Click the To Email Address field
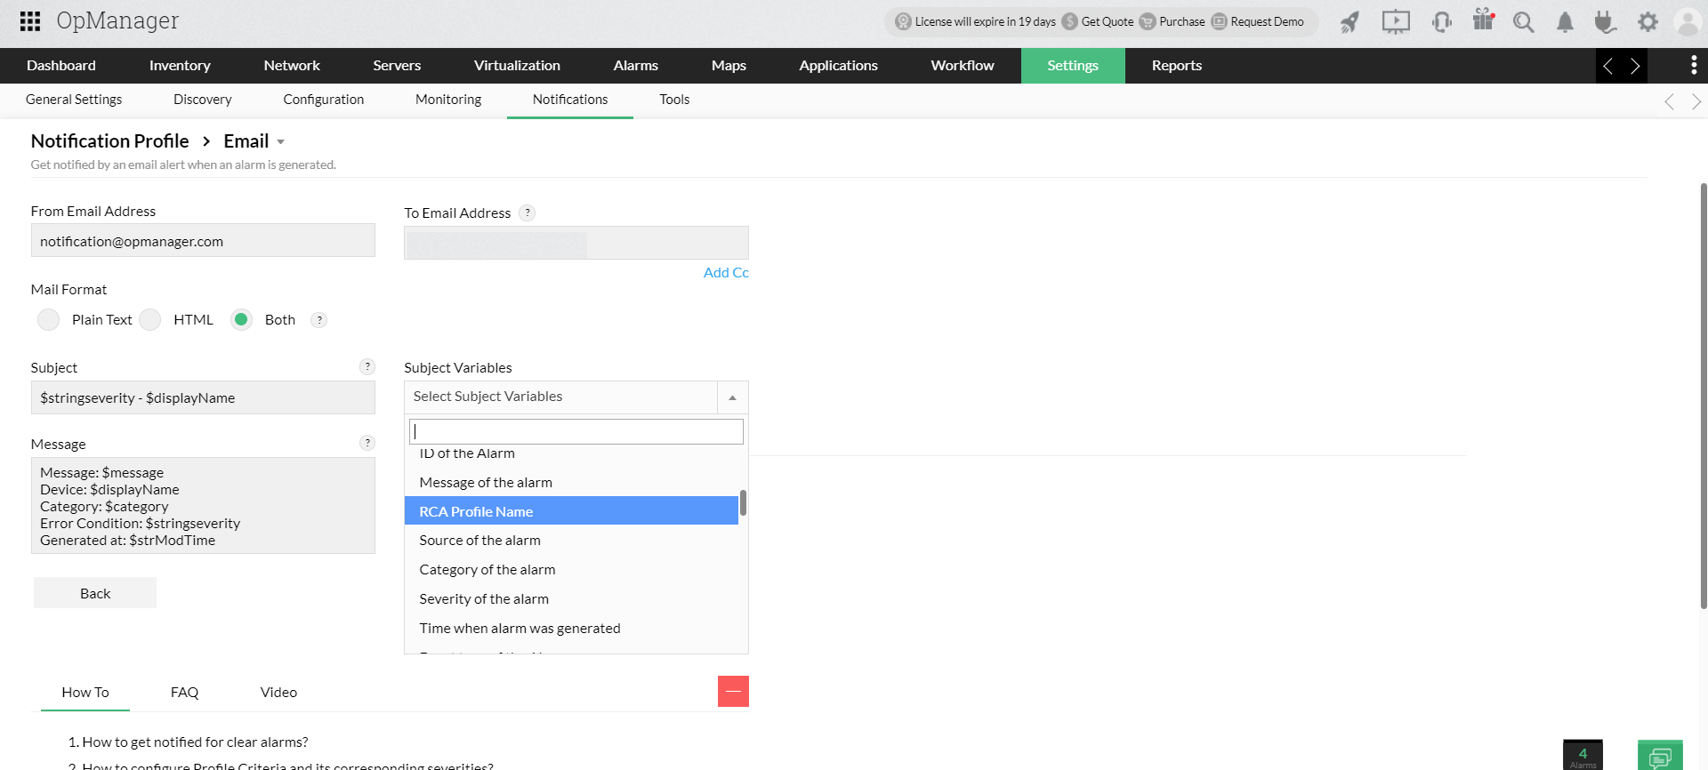This screenshot has height=770, width=1708. 576,243
